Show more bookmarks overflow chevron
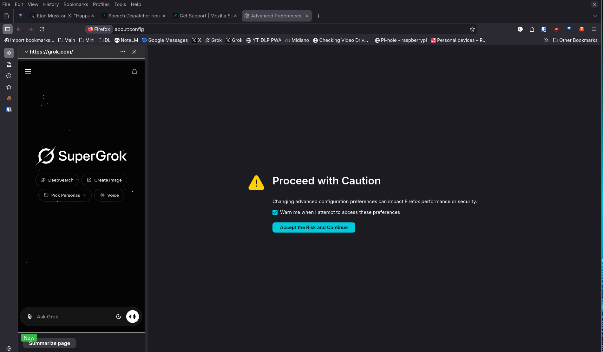 [x=546, y=40]
